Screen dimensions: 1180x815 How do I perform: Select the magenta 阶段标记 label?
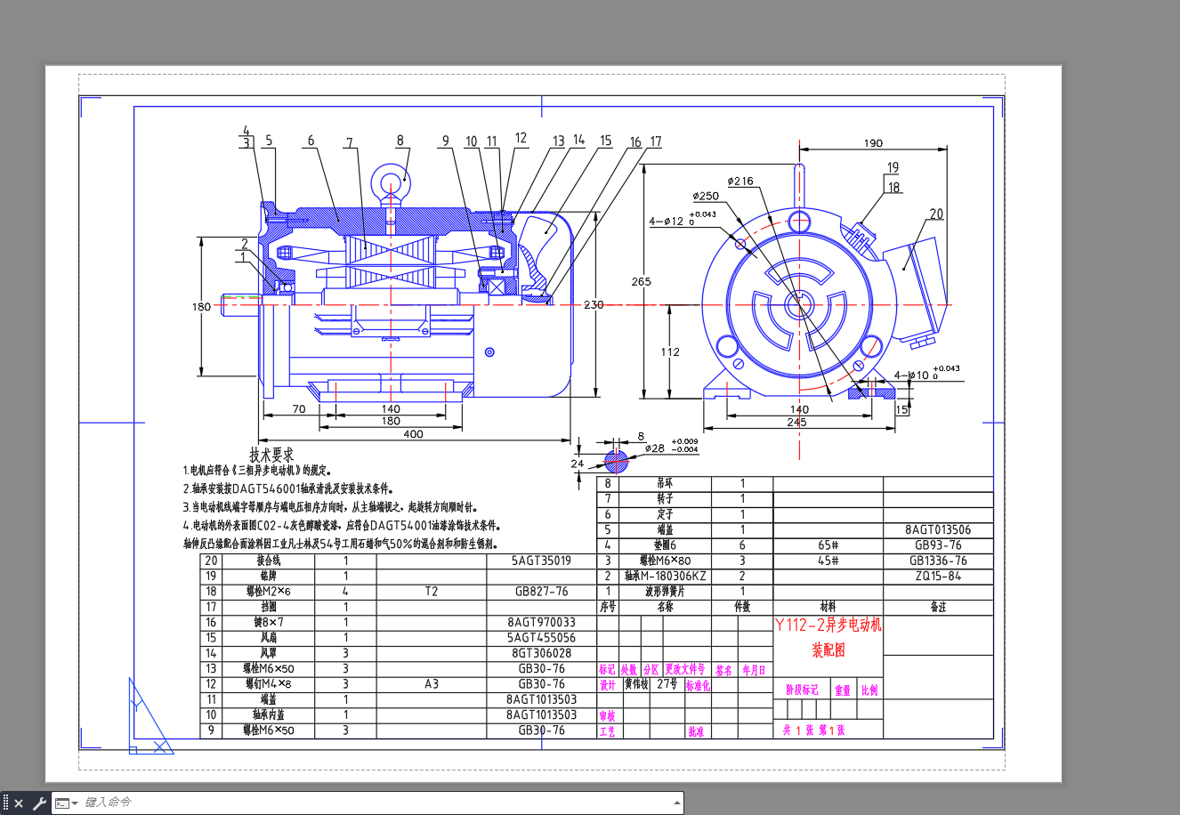[x=802, y=690]
